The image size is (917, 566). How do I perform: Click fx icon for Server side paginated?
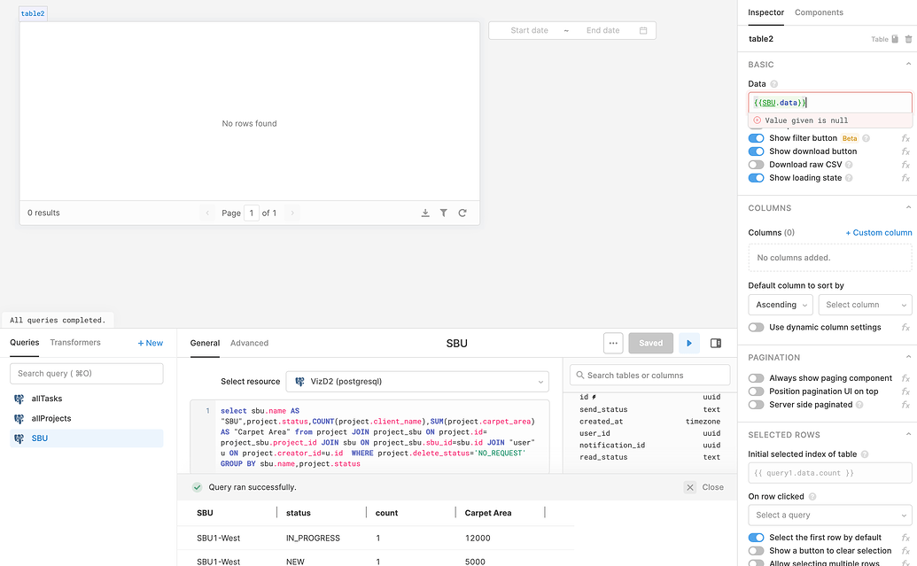[x=905, y=405]
